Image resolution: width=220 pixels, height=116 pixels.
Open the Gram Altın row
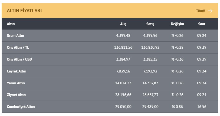(16, 36)
